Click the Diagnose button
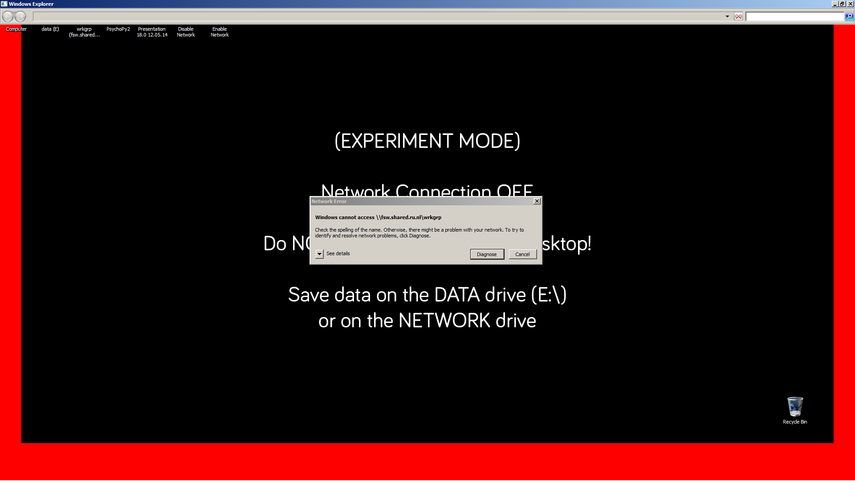Viewport: 855px width, 481px height. tap(487, 254)
